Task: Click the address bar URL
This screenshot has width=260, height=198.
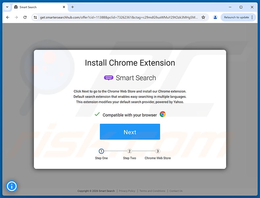Action: (x=119, y=17)
